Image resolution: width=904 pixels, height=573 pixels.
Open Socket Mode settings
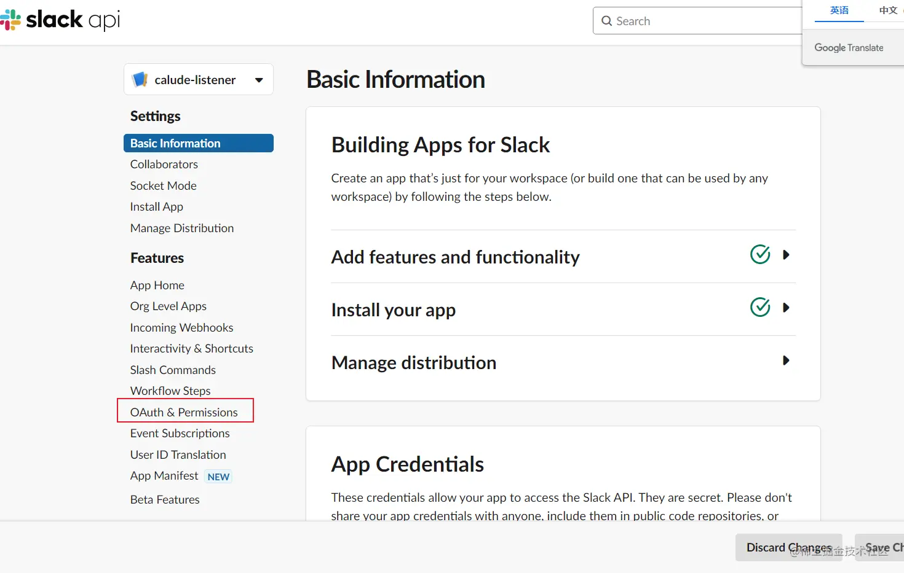163,185
